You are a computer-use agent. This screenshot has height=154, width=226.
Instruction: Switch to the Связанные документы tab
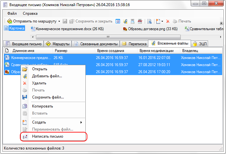point(96,44)
